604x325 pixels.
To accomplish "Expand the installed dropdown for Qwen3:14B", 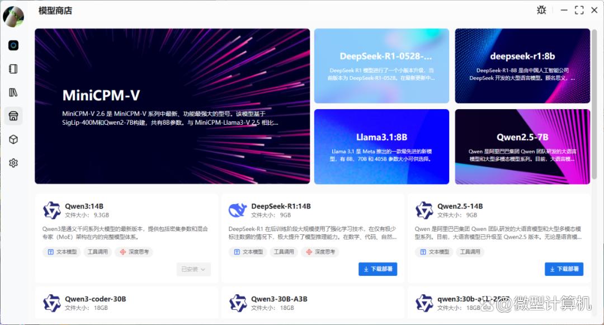I will point(194,269).
